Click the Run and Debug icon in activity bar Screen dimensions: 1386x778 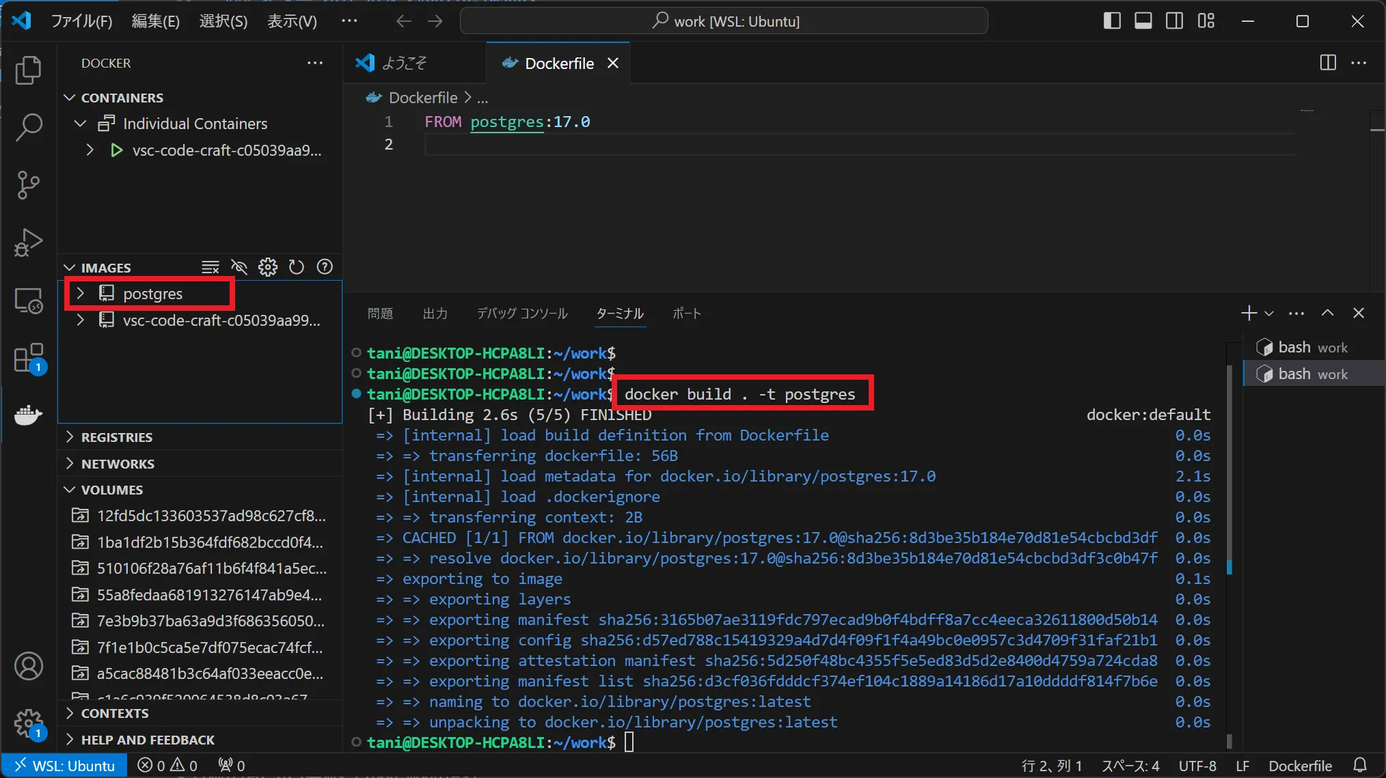click(27, 240)
